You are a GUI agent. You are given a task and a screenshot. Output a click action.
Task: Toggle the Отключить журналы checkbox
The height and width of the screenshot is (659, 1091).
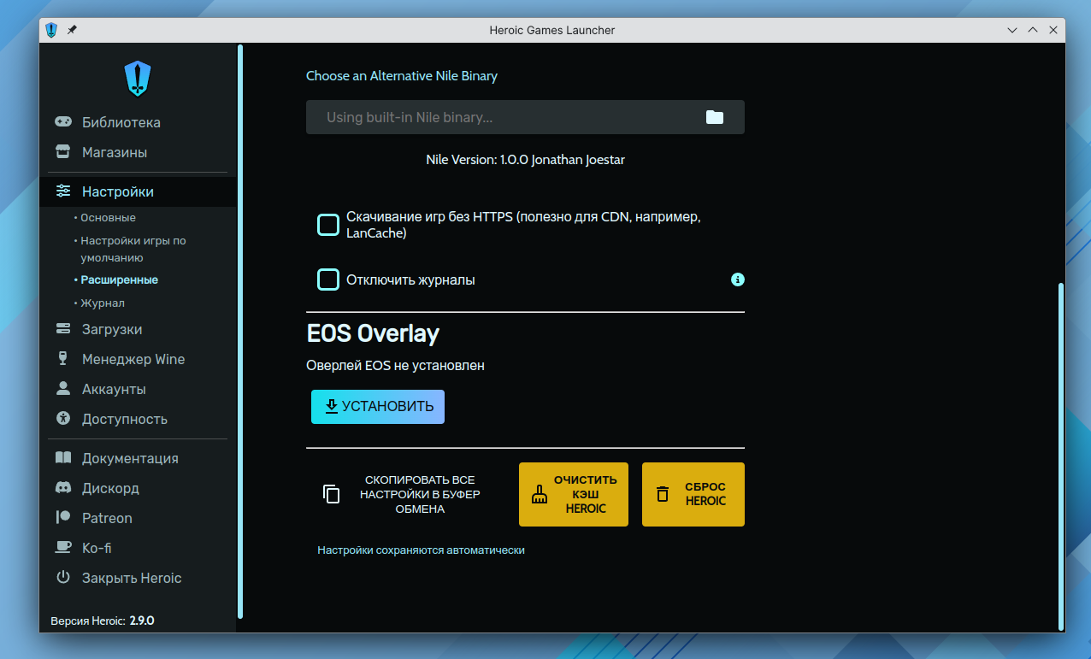coord(328,279)
